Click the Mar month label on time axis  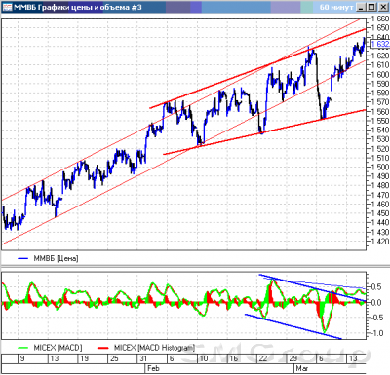(302, 368)
